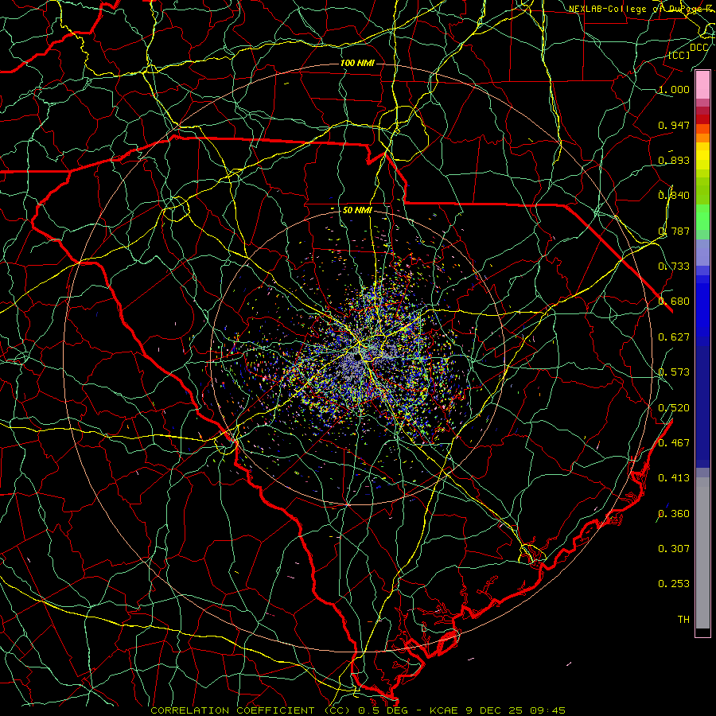This screenshot has width=716, height=716.
Task: Click the 0.520 legend value
Action: click(674, 408)
